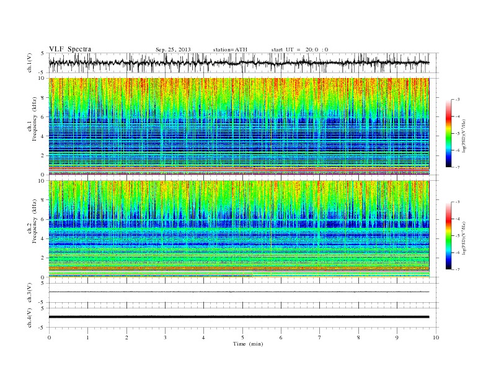491x379 pixels.
Task: Click the "-5" tick of the ch.4 axis
Action: (x=42, y=328)
